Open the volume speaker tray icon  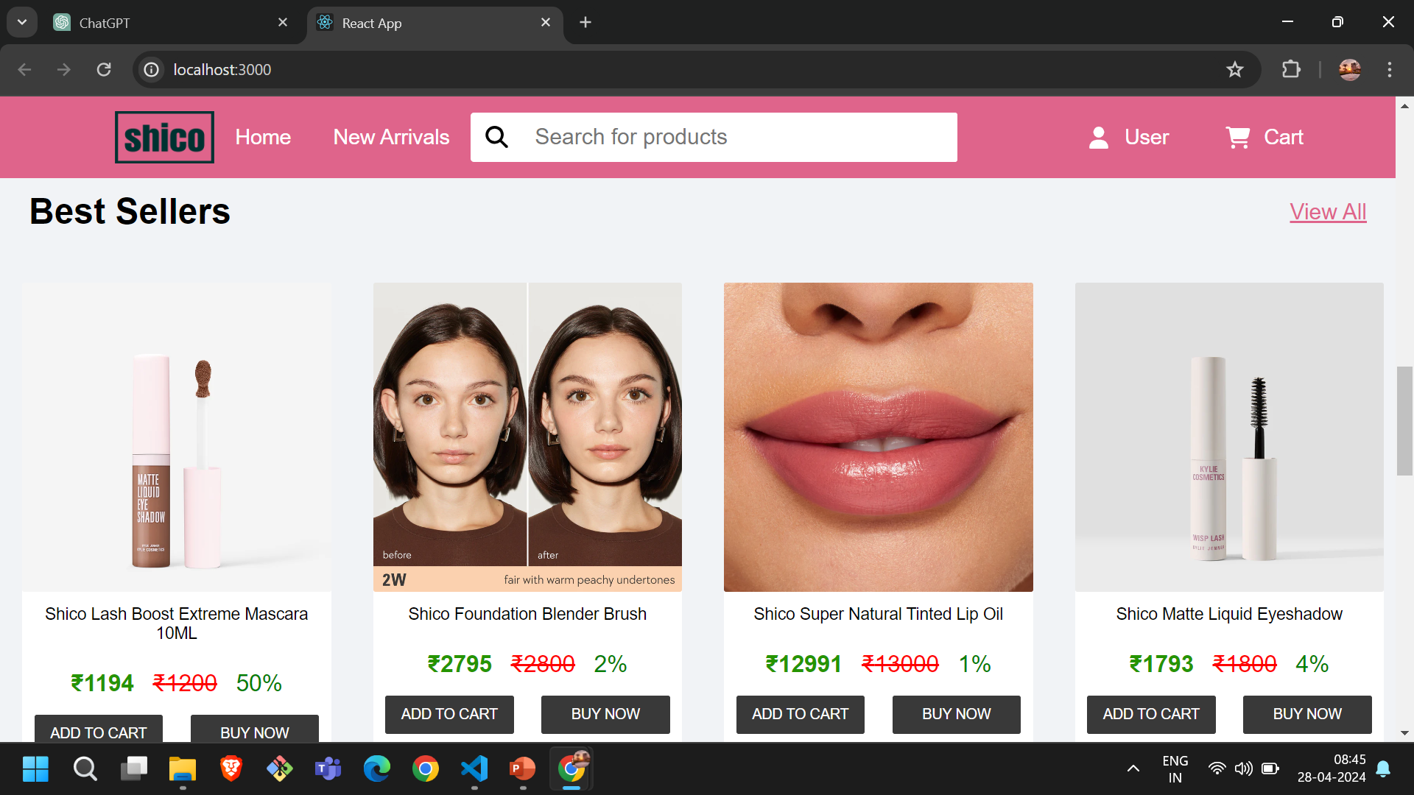coord(1243,768)
